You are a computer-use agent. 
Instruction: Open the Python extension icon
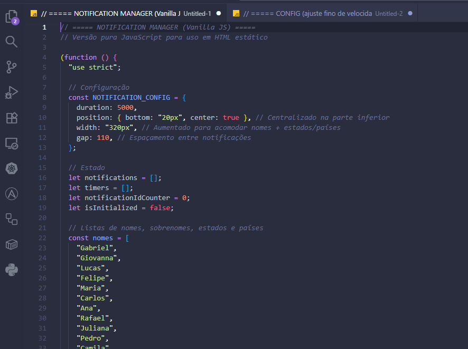point(12,270)
